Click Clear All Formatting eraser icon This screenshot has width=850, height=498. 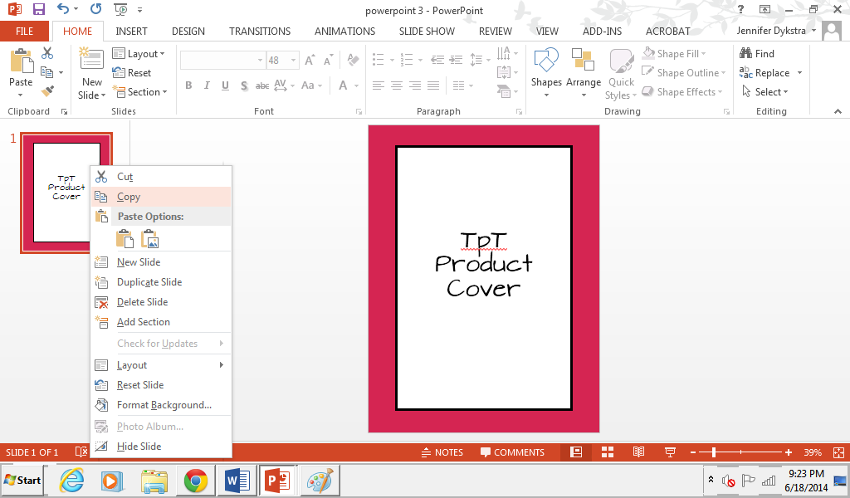click(353, 60)
